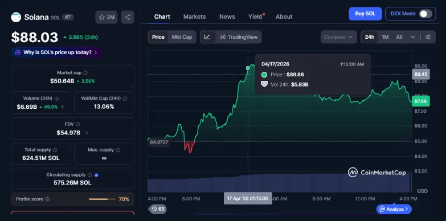Click the green chart data point marker
Viewport: 446px width, 221px height.
click(248, 68)
